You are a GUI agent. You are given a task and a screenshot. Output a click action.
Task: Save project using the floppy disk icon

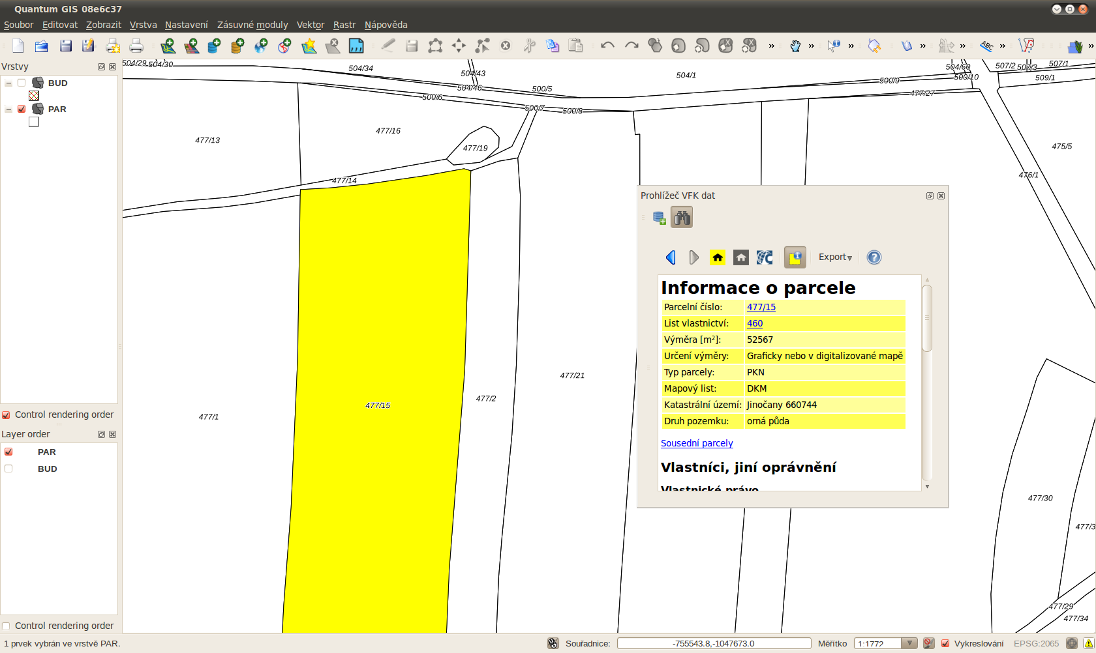click(x=65, y=46)
